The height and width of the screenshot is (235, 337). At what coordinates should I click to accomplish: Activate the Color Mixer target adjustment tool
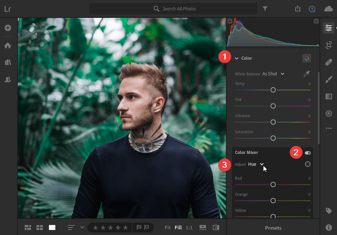click(308, 164)
